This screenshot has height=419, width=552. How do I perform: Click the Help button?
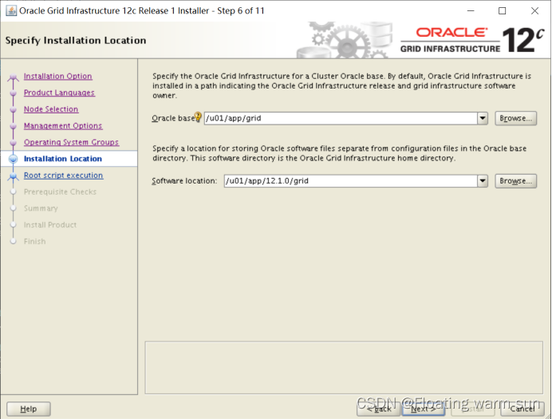(x=29, y=409)
